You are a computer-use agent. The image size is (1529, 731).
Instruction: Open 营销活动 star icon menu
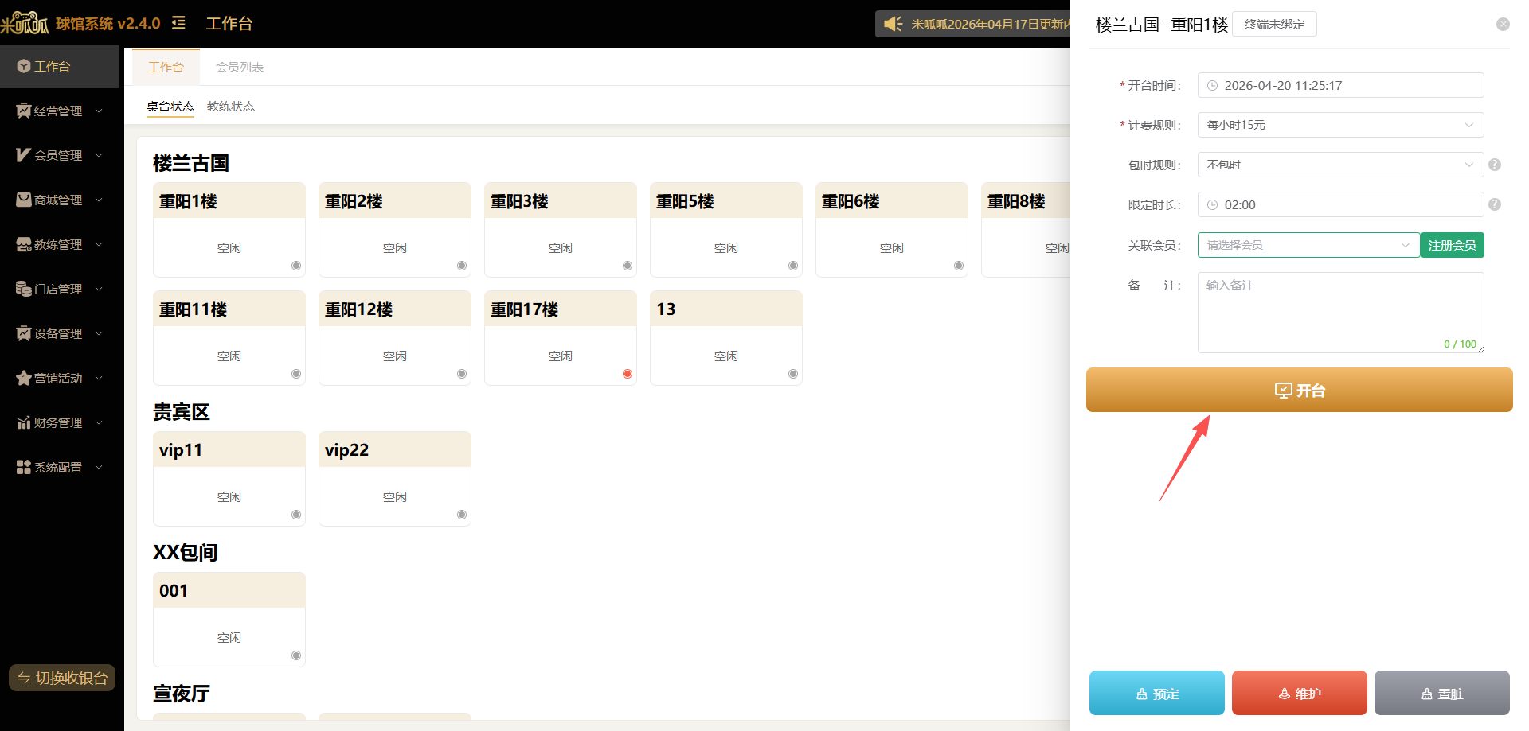[24, 378]
